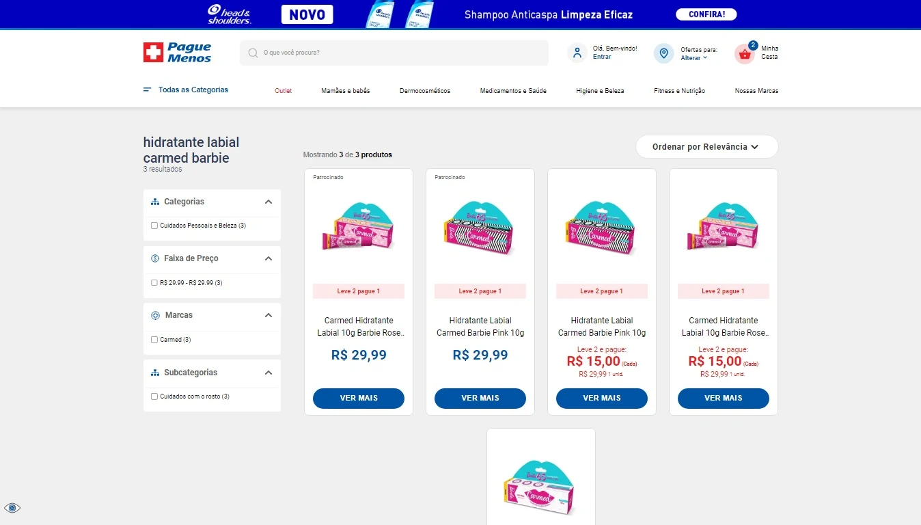Screen dimensions: 921x525
Task: Click the search magnifier icon
Action: (x=253, y=53)
